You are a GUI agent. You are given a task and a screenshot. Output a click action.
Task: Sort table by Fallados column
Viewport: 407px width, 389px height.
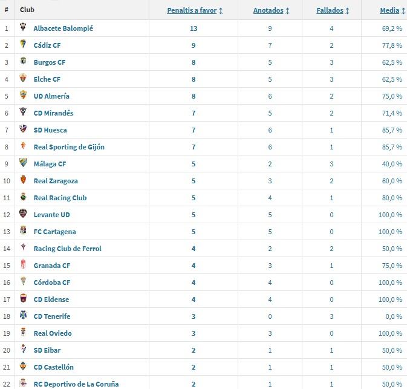click(333, 10)
